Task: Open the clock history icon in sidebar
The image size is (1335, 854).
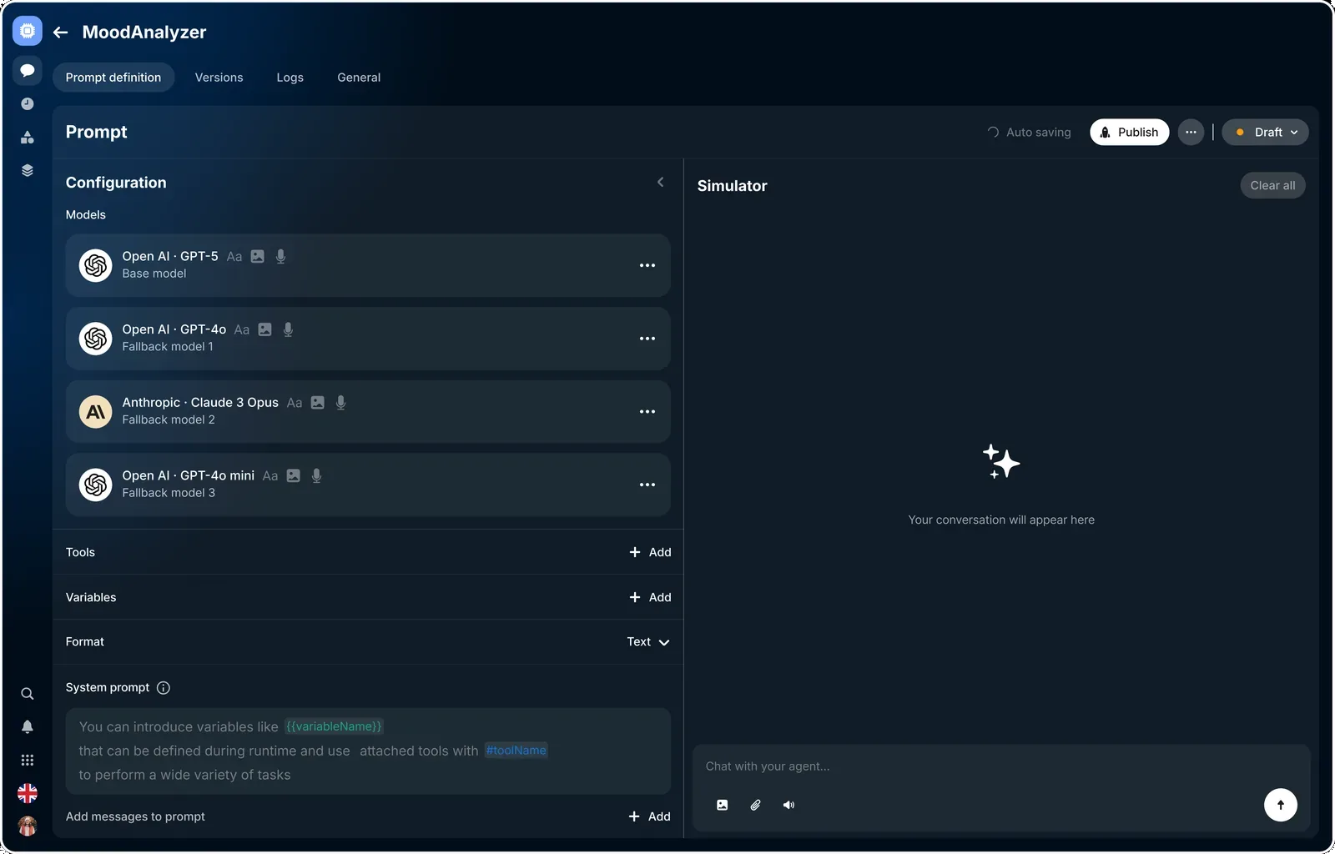Action: [28, 104]
